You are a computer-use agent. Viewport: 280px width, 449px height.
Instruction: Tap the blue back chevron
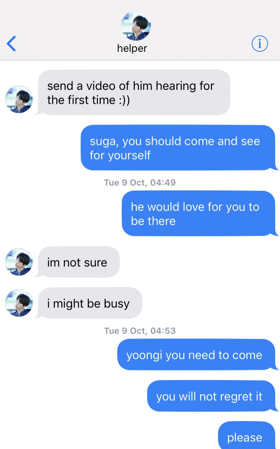(12, 44)
